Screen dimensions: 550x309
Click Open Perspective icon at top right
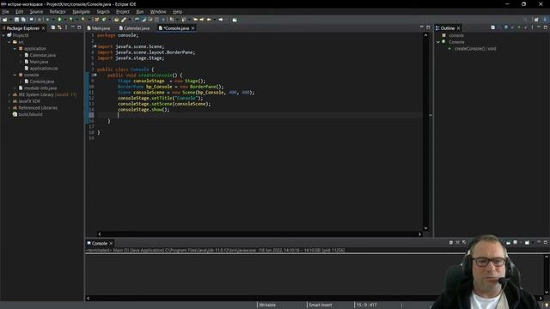(x=536, y=20)
